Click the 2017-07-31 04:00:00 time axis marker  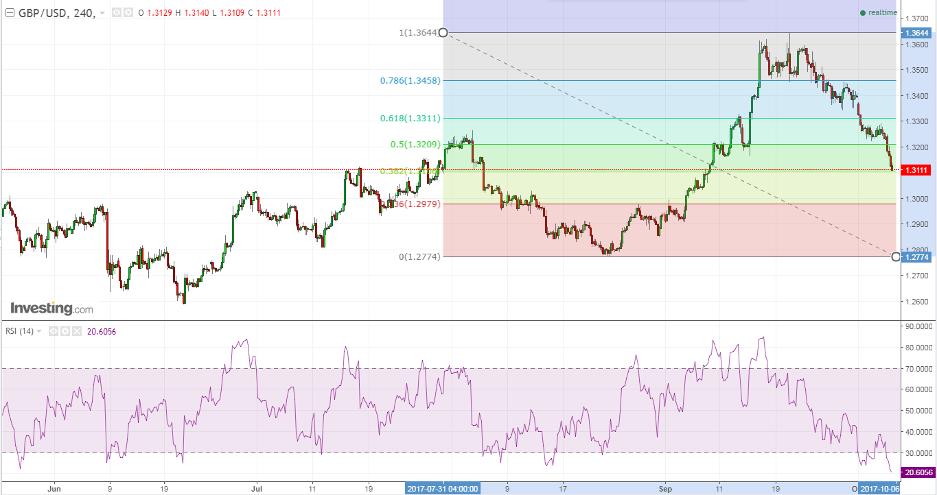click(443, 489)
